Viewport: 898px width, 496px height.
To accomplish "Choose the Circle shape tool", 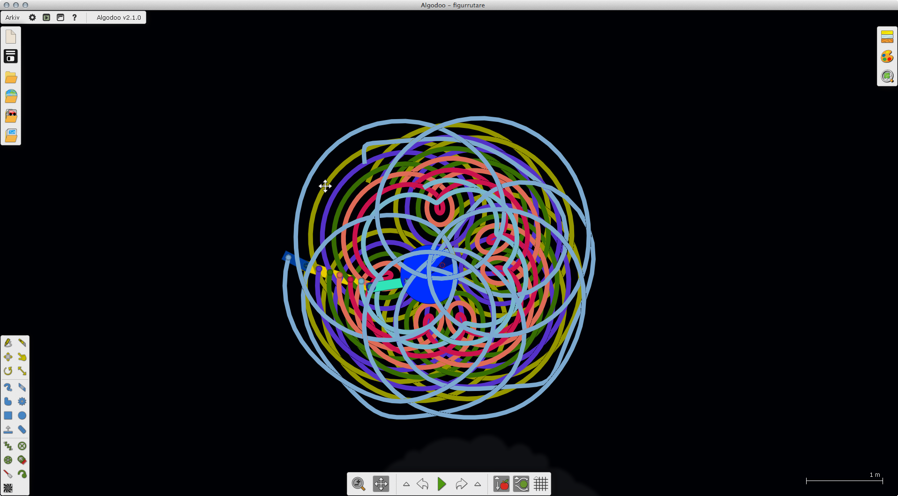I will click(22, 416).
